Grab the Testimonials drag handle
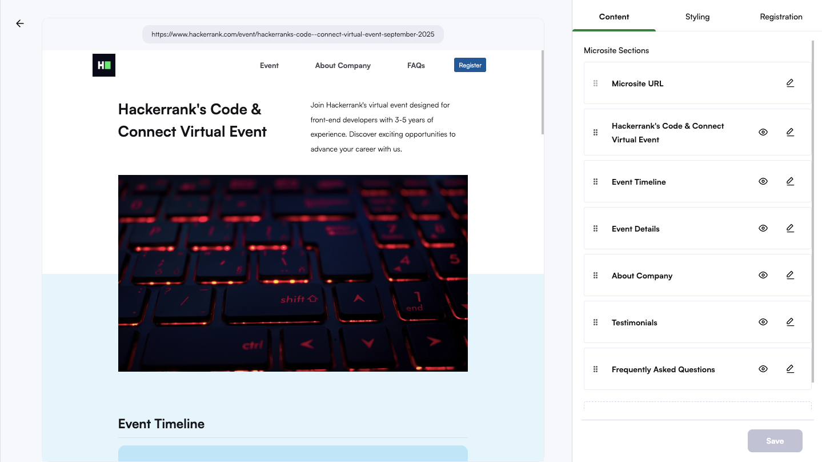 [595, 322]
